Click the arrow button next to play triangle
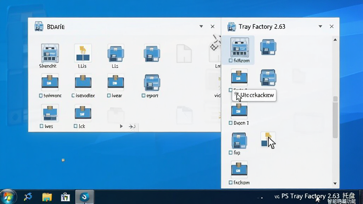The height and width of the screenshot is (204, 363). point(132,126)
